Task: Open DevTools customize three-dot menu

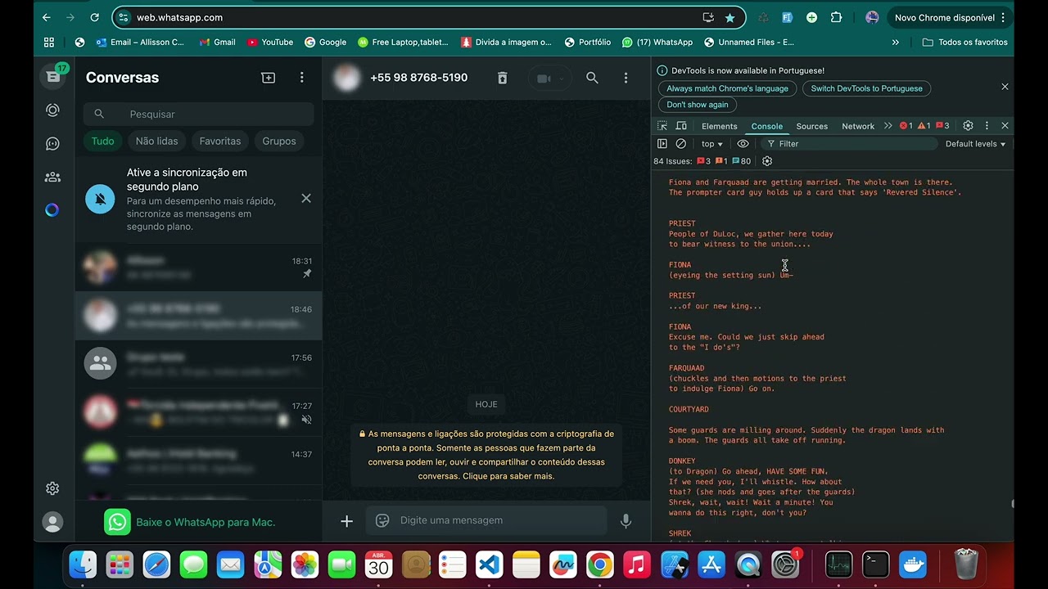Action: [987, 126]
